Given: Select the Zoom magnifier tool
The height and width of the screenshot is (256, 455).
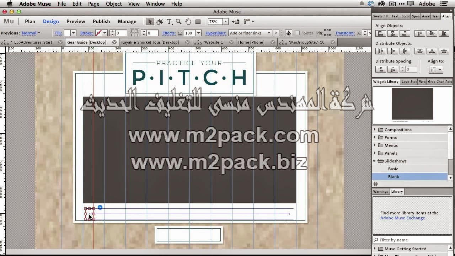Looking at the screenshot, I should (x=178, y=22).
